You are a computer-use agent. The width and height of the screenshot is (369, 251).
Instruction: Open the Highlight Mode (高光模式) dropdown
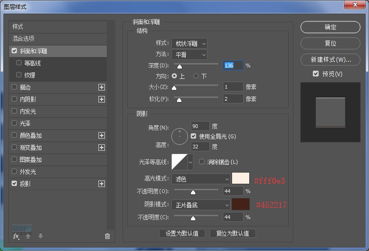pyautogui.click(x=201, y=179)
